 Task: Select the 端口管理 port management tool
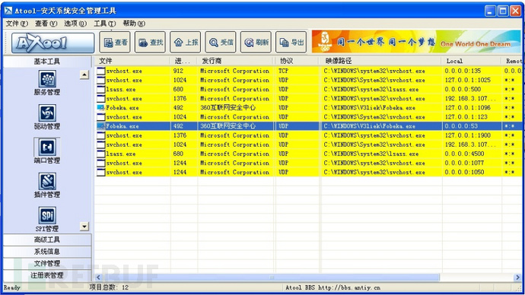coord(47,151)
